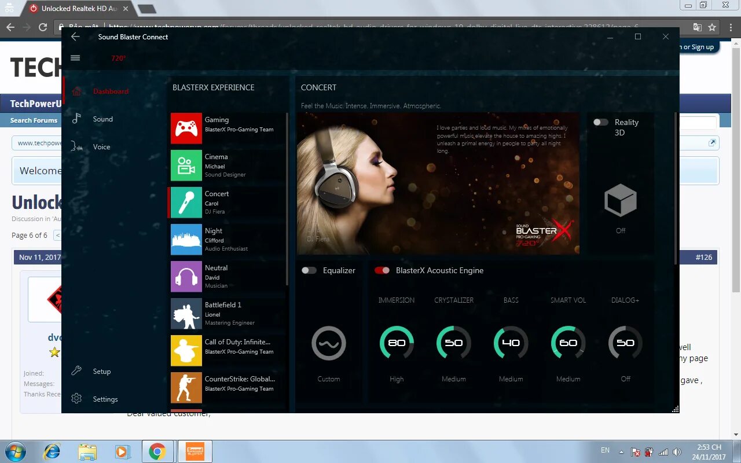Adjust the Bass dial at 40

511,343
